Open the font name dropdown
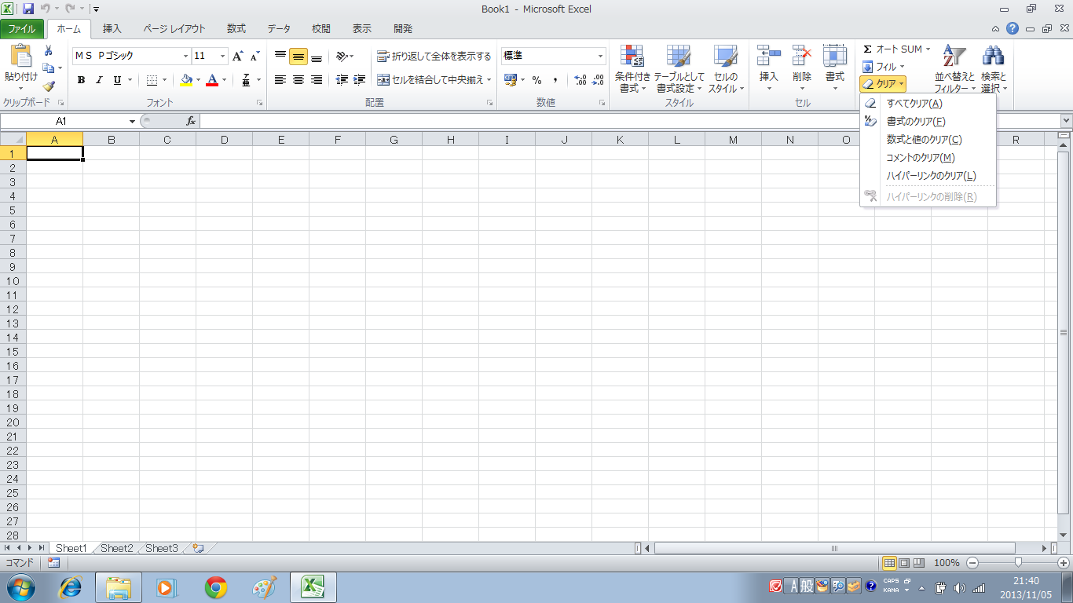This screenshot has width=1073, height=603. 186,56
